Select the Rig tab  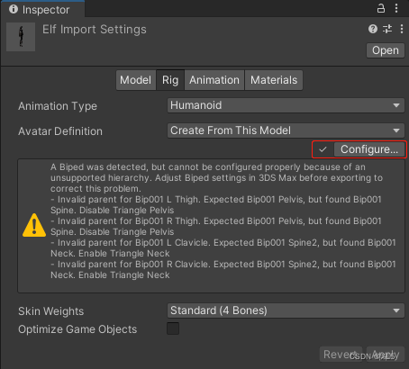point(170,80)
